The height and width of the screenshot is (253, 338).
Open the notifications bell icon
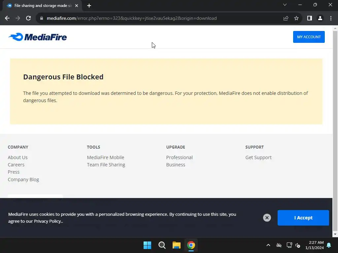329,245
